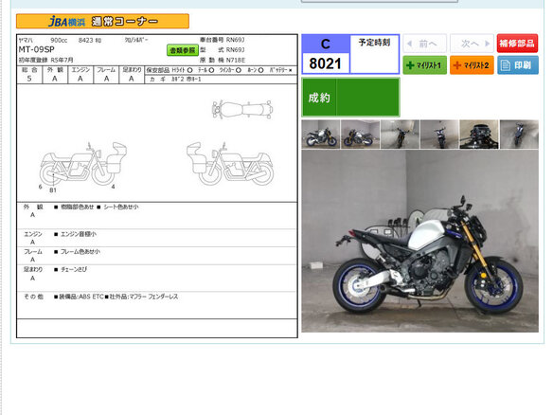Click the document icon on the print button
This screenshot has width=553, height=415.
coord(506,65)
